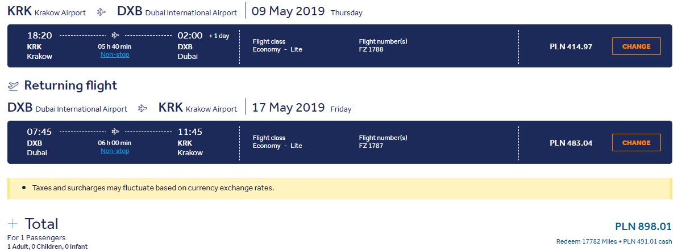This screenshot has width=682, height=251.
Task: Click the 17 May 2019 Friday return date
Action: coord(302,108)
